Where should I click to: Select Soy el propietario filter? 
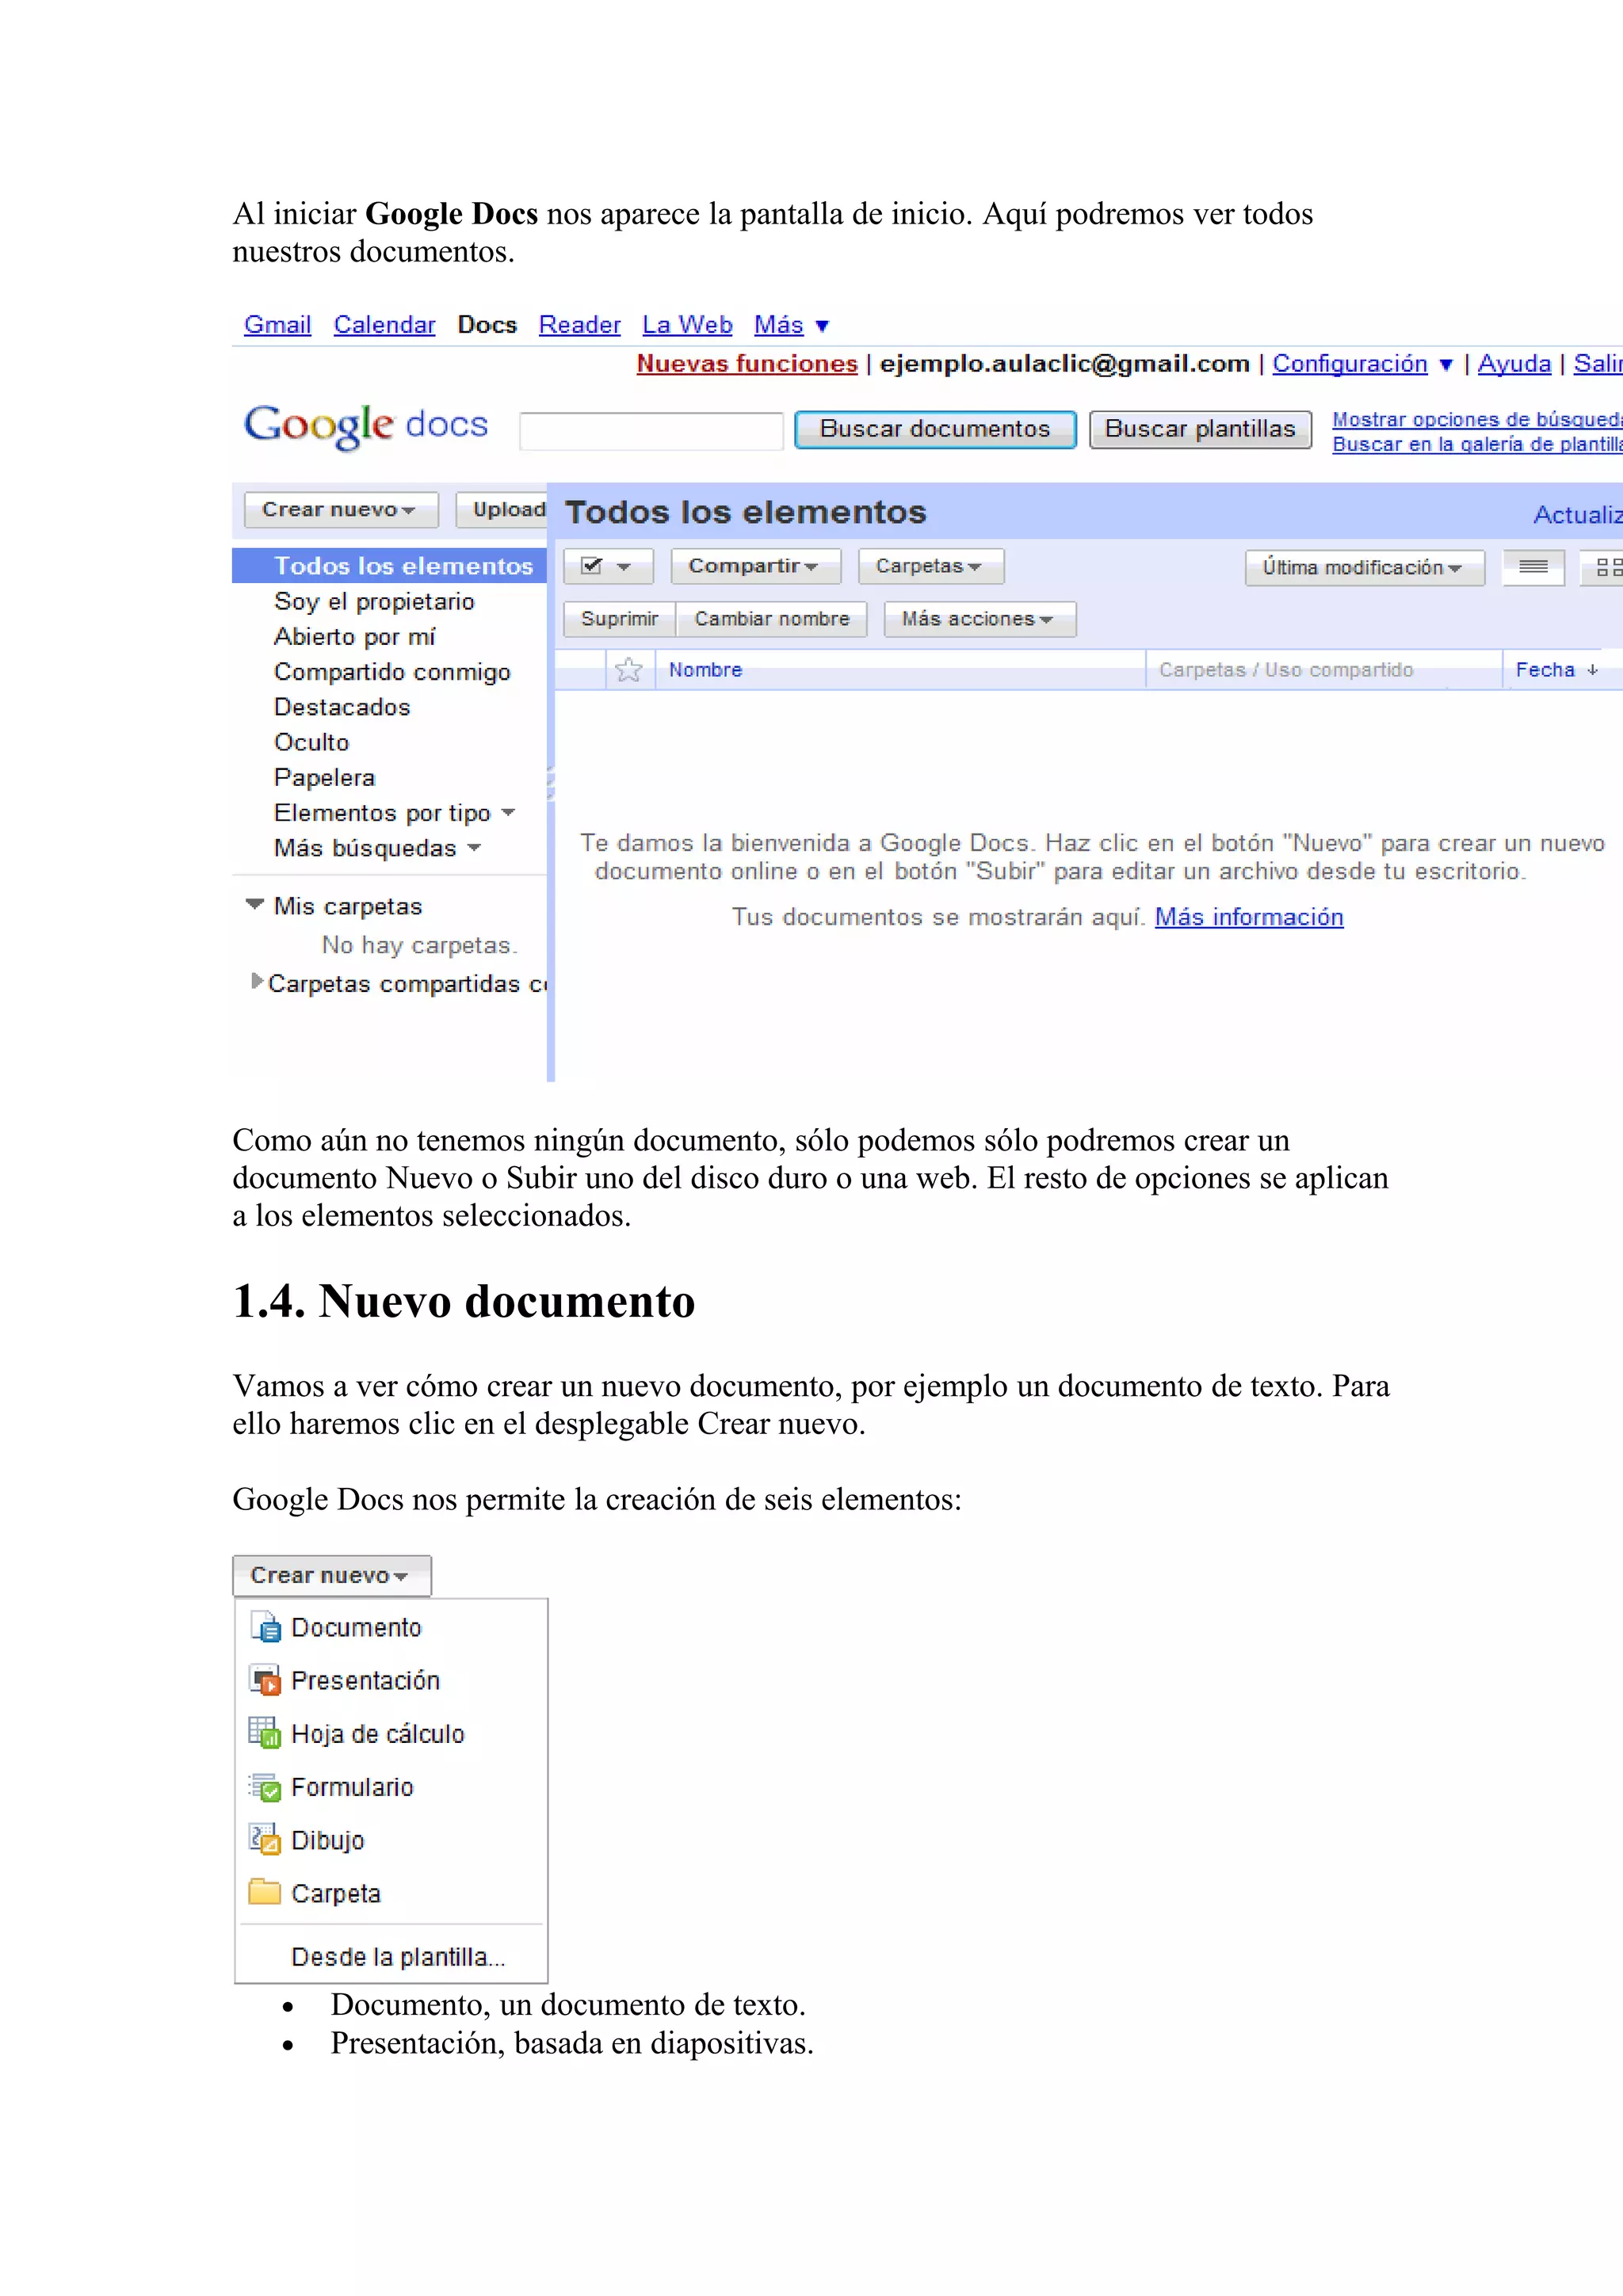pyautogui.click(x=374, y=601)
